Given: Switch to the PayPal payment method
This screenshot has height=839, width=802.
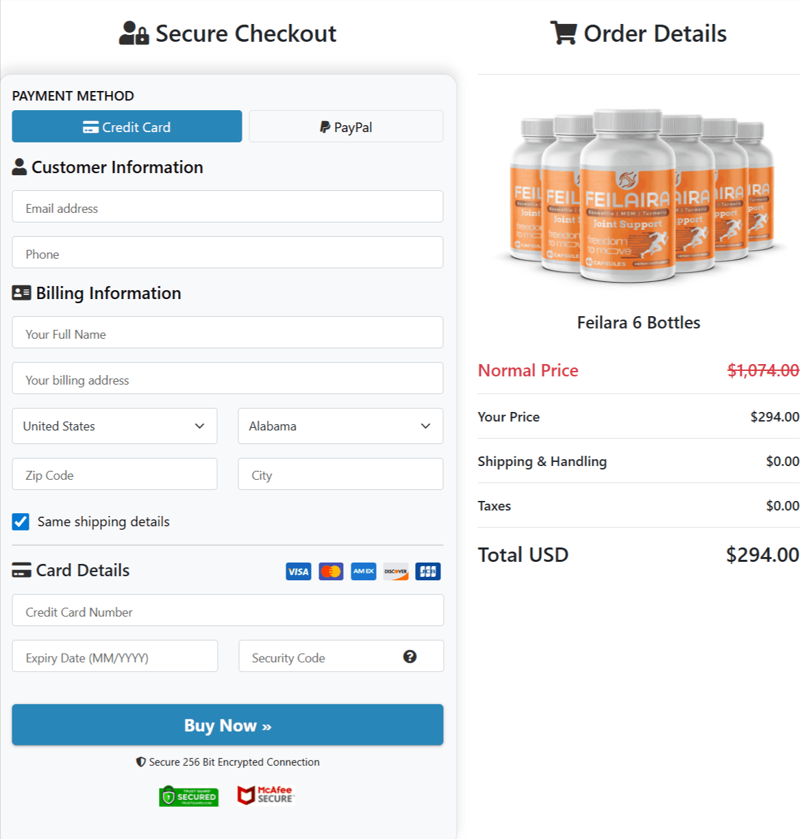Looking at the screenshot, I should 345,126.
